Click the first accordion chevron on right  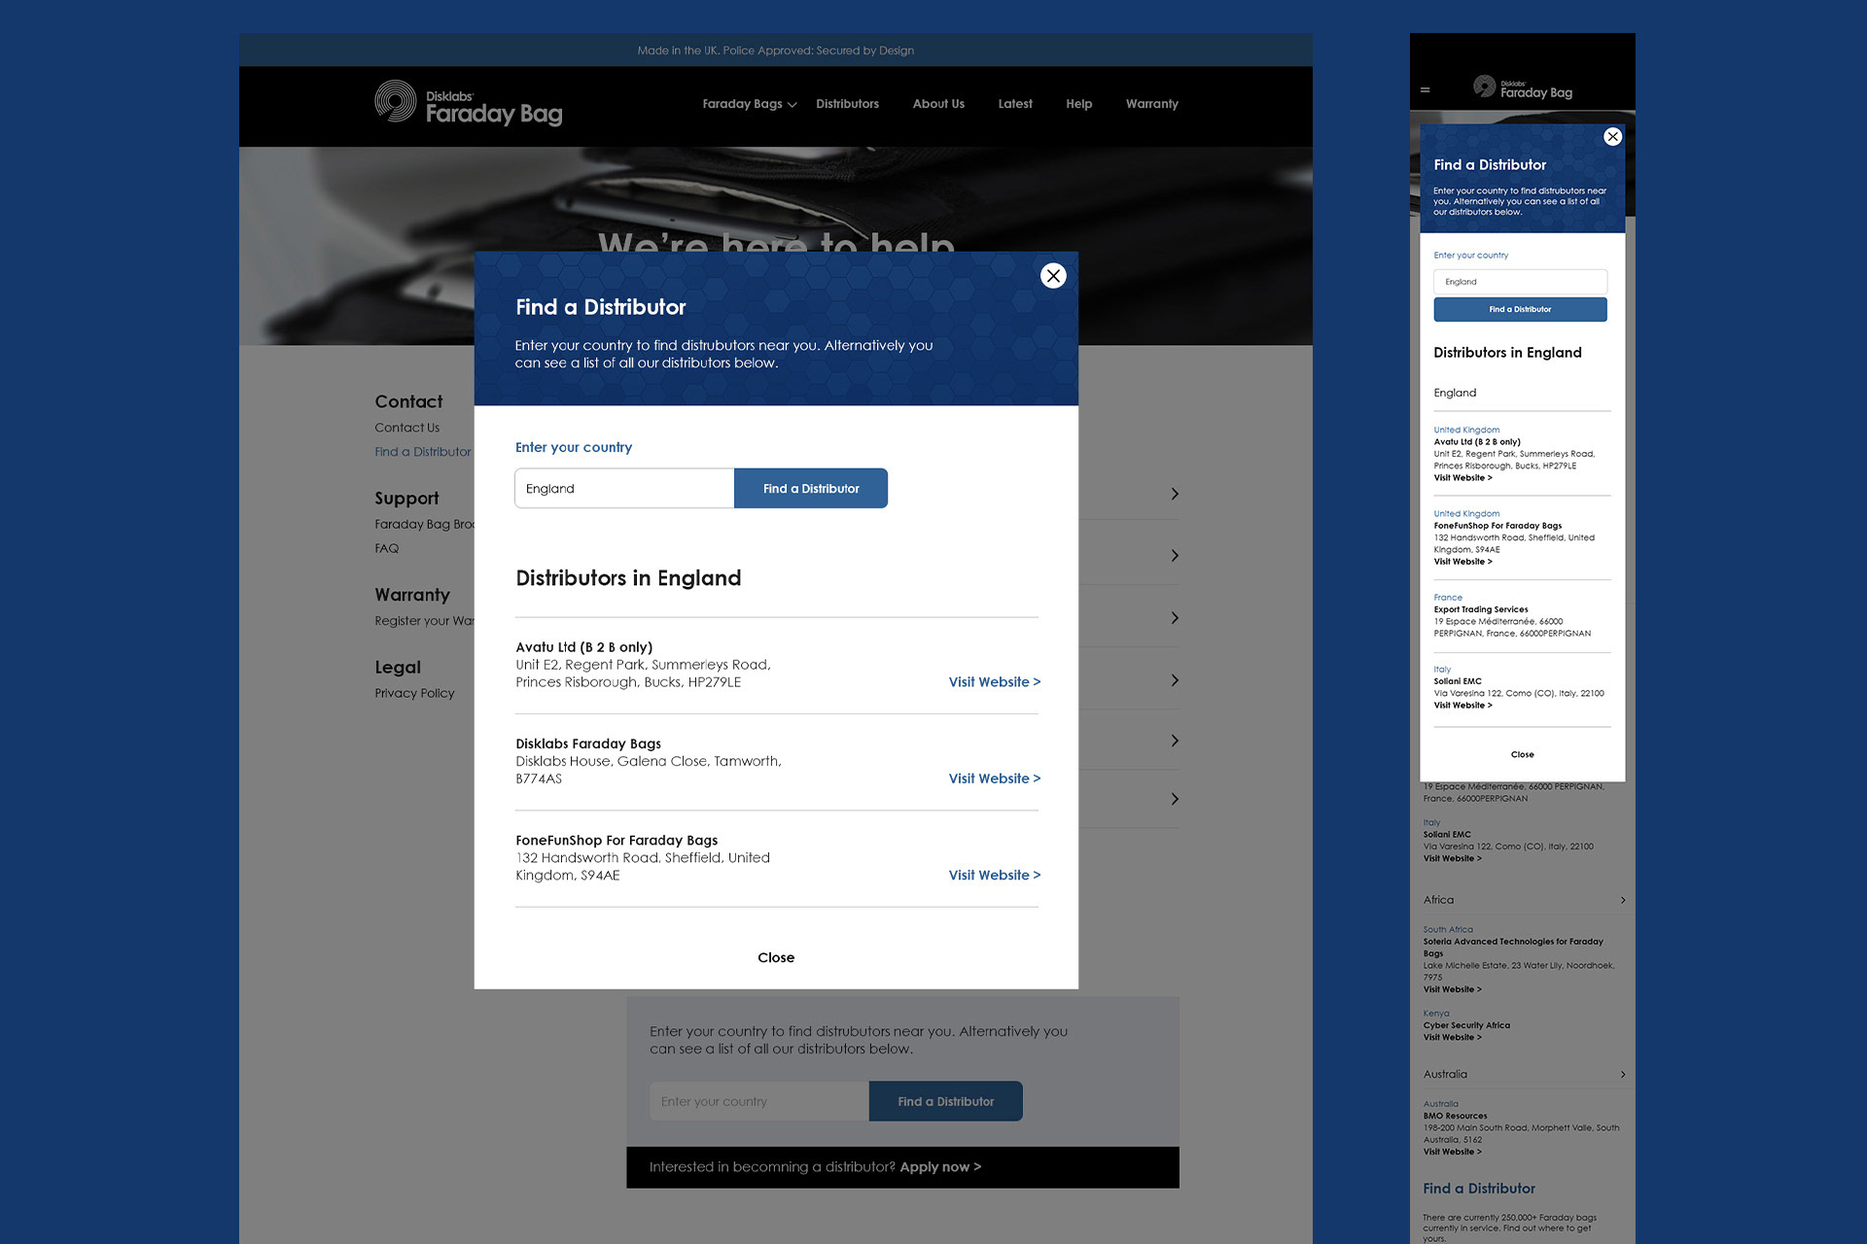[1175, 494]
